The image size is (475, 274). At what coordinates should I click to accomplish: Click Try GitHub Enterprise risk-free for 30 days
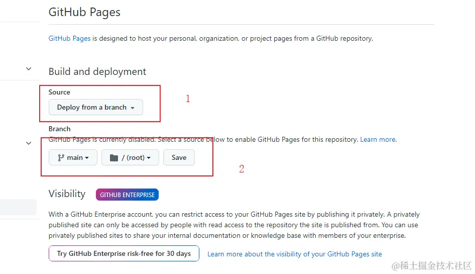(x=124, y=254)
